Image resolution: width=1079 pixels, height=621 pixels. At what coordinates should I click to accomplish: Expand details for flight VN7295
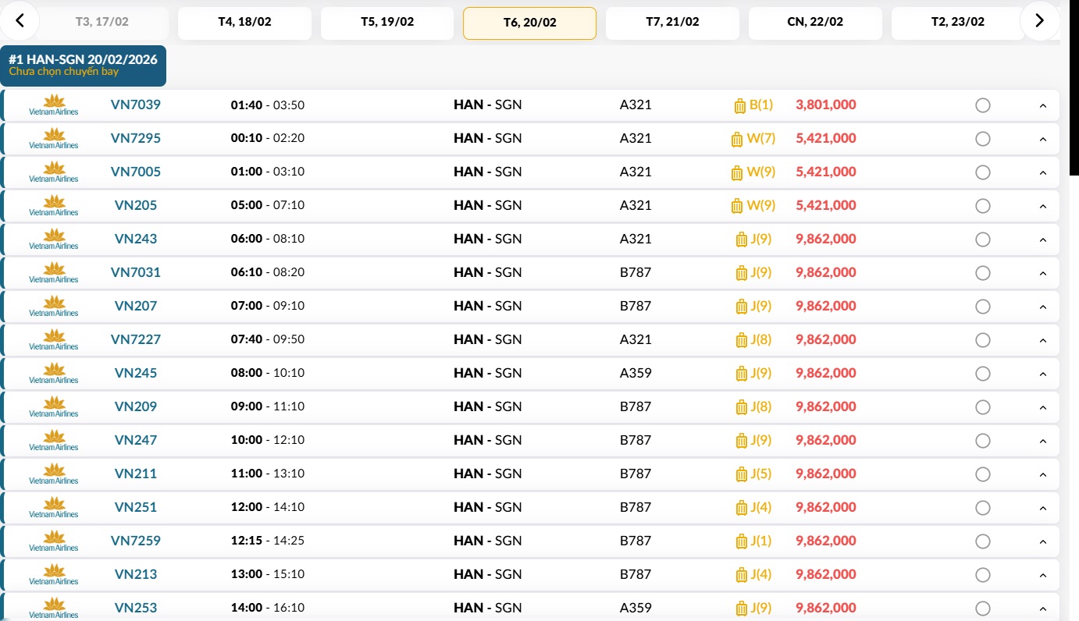pos(1042,140)
